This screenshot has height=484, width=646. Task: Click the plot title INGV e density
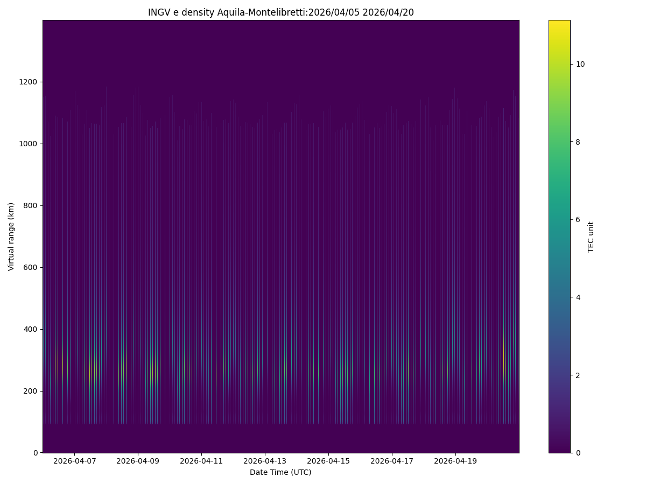tap(280, 12)
